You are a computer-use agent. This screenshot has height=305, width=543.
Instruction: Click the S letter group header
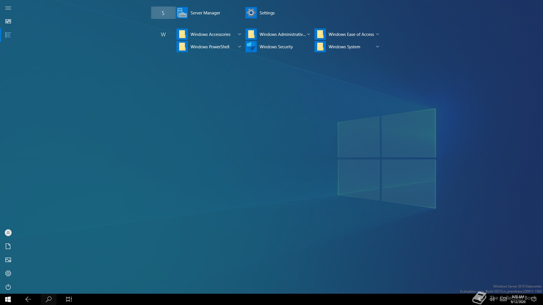[x=163, y=13]
